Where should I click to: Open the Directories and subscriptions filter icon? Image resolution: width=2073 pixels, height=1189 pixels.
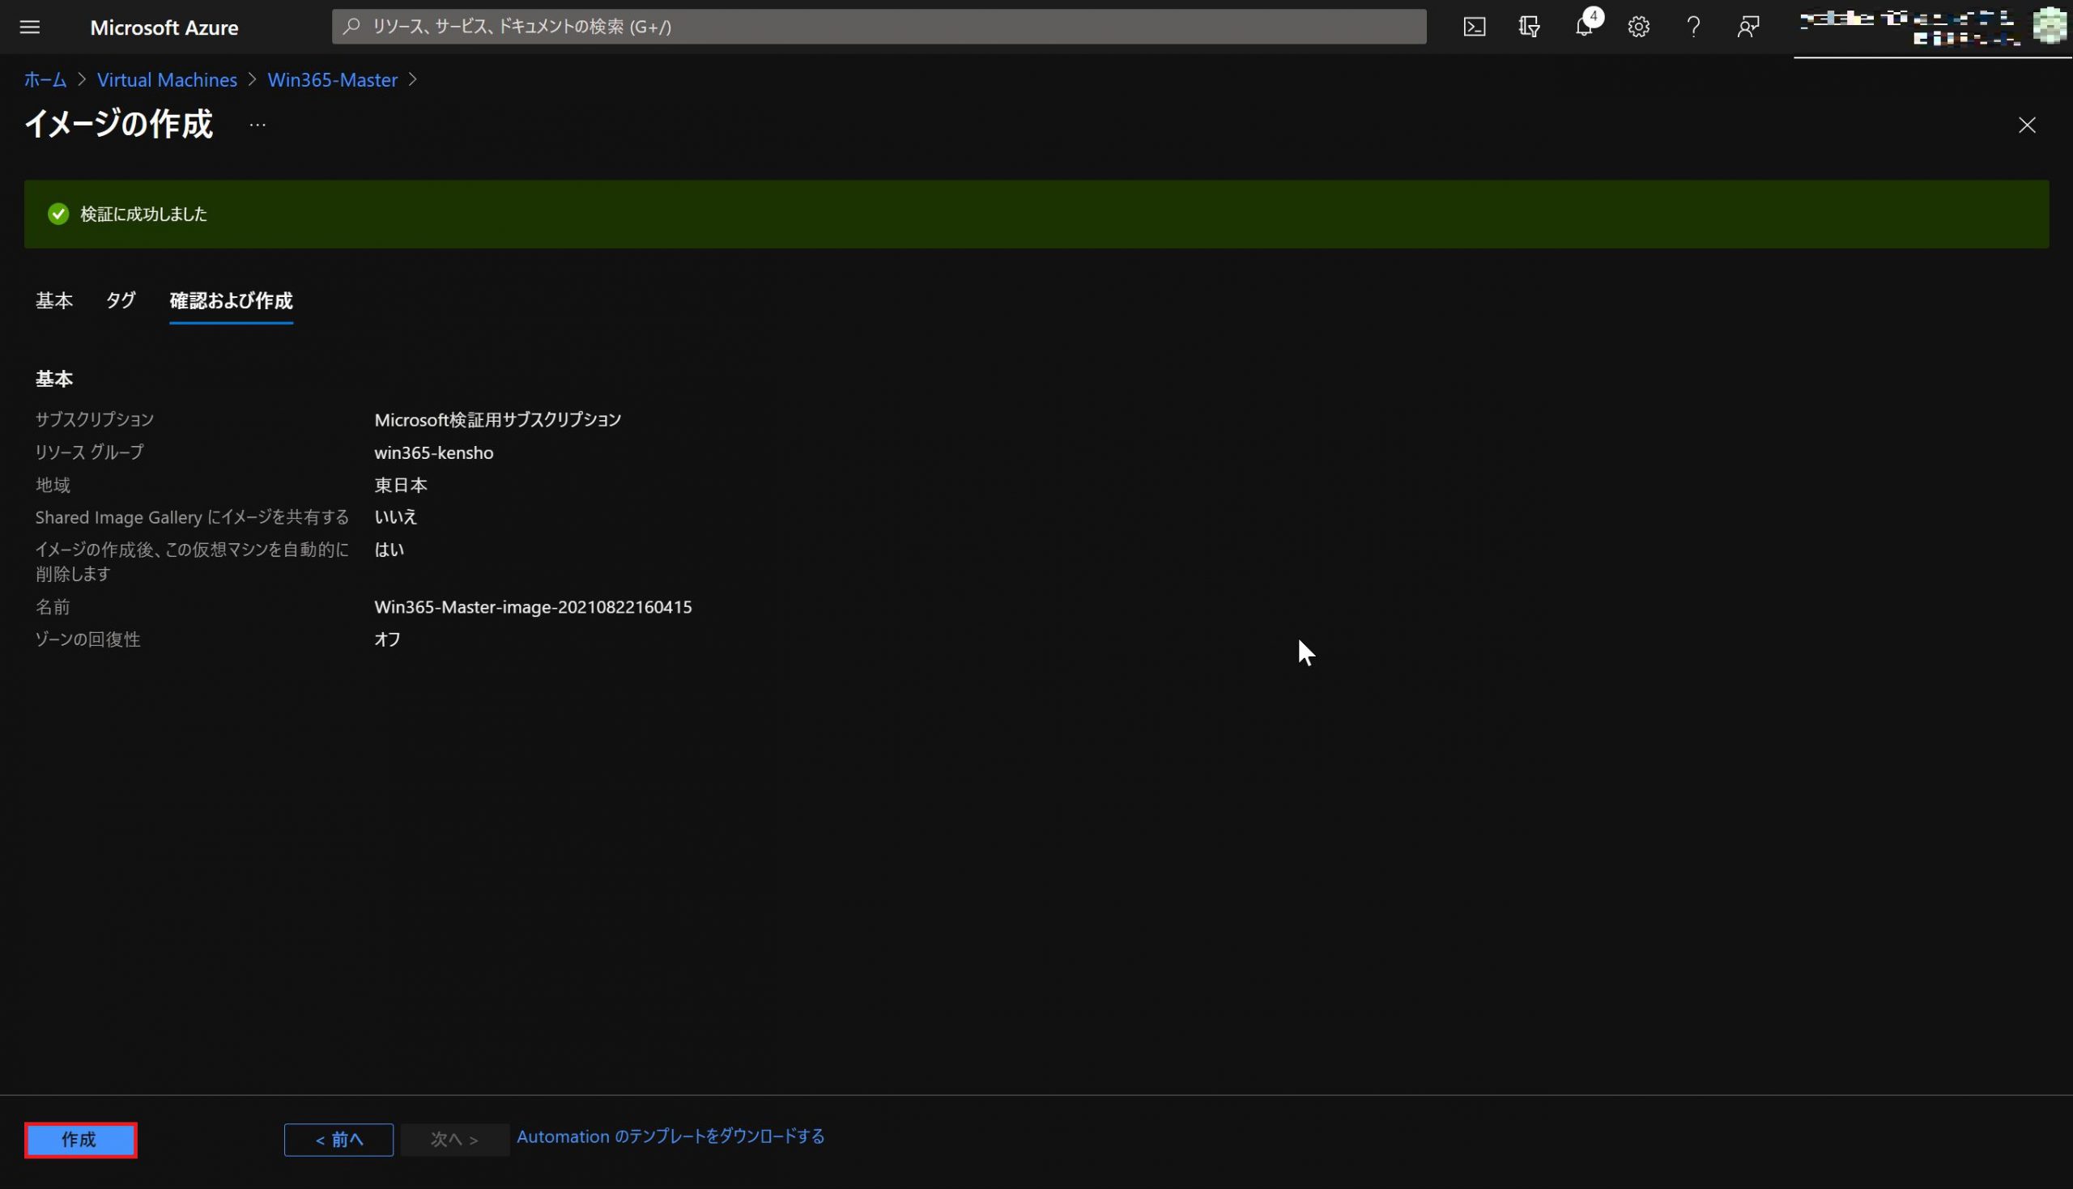(1529, 27)
